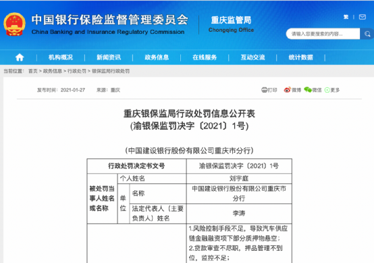Image resolution: width=374 pixels, height=263 pixels.
Task: Click 被处罚当事人姓名或名称 cell
Action: [x=102, y=198]
